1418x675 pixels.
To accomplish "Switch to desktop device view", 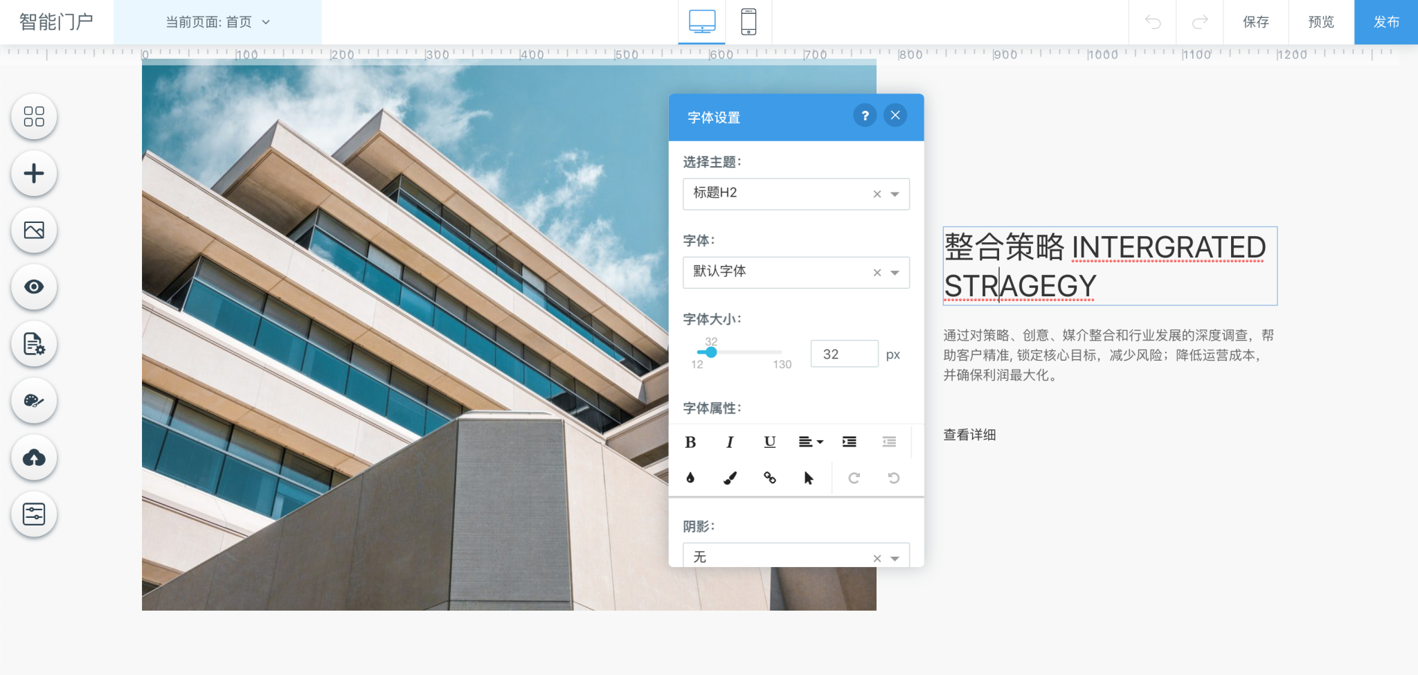I will pyautogui.click(x=701, y=22).
